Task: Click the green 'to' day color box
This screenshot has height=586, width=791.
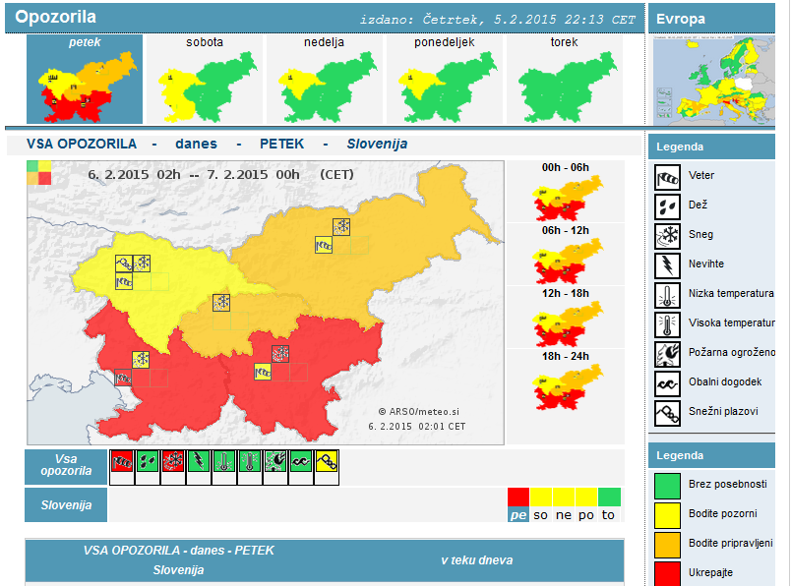Action: pyautogui.click(x=609, y=498)
